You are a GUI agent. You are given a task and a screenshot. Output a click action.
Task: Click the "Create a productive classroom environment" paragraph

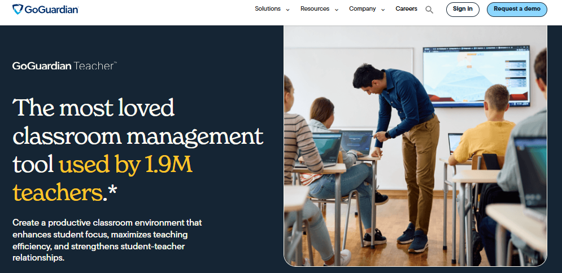pyautogui.click(x=107, y=240)
